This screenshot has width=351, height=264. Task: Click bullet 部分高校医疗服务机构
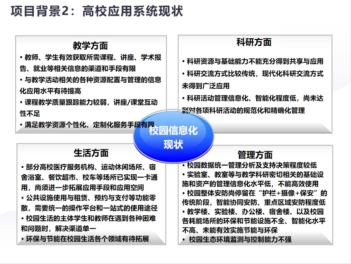click(89, 177)
